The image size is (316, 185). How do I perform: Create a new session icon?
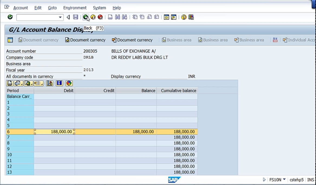166,17
